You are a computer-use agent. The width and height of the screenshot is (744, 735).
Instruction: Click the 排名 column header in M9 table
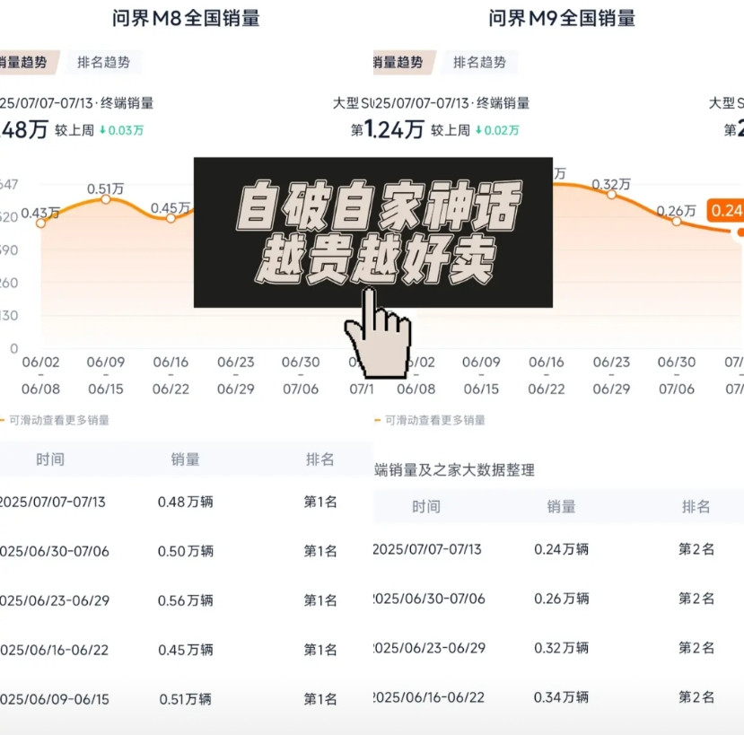(x=696, y=507)
